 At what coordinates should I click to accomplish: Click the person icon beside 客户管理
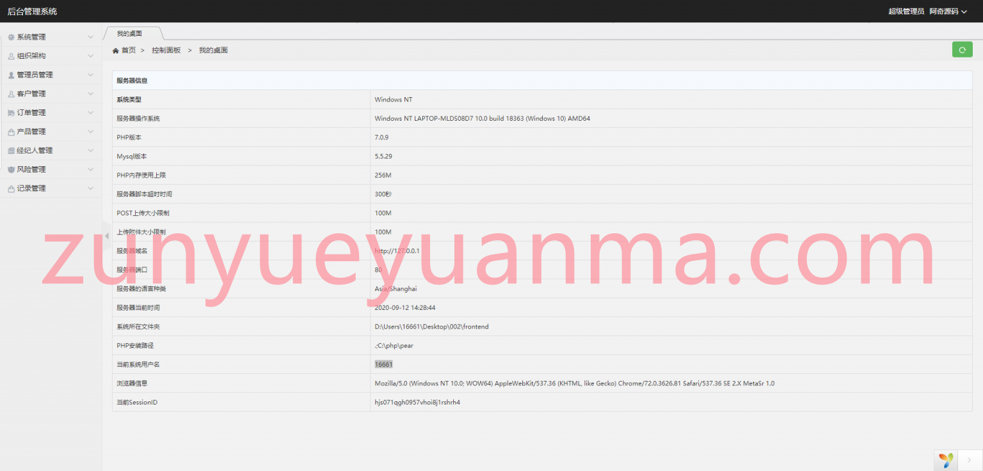[11, 94]
